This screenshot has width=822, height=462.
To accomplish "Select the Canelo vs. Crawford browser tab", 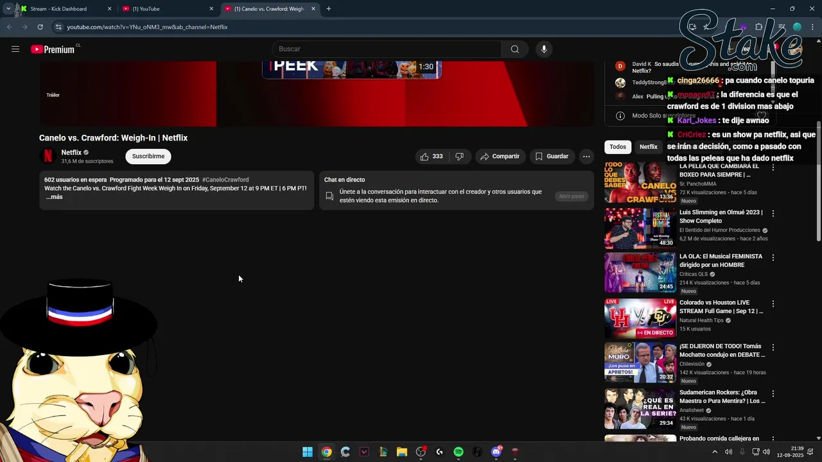I will point(270,9).
